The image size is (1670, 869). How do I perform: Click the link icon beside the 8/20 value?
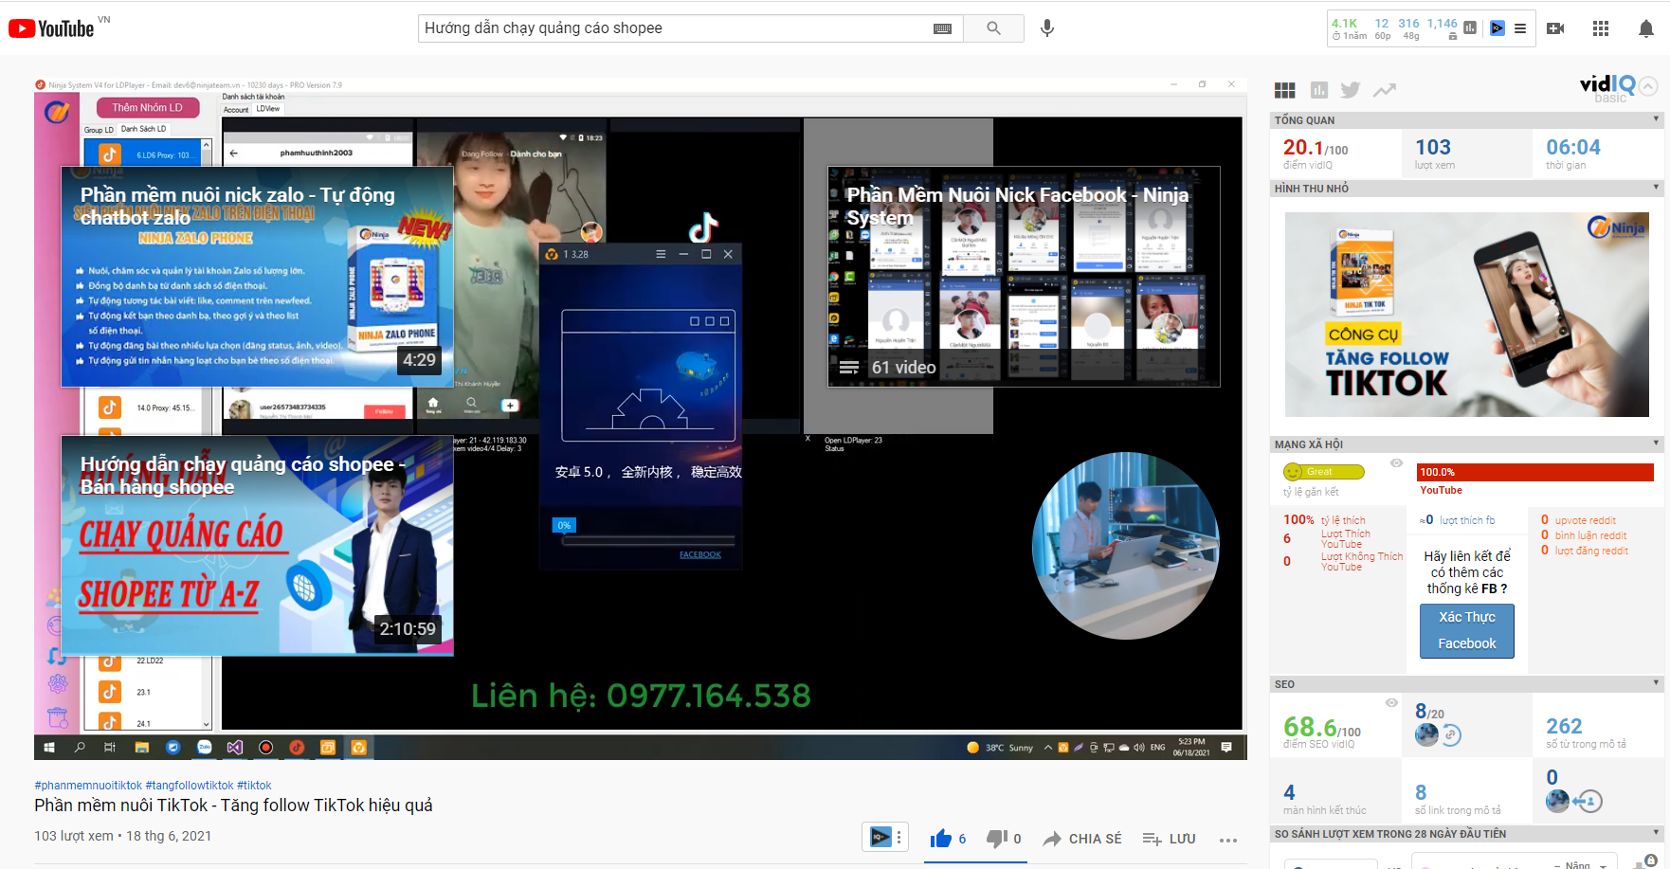(1451, 735)
